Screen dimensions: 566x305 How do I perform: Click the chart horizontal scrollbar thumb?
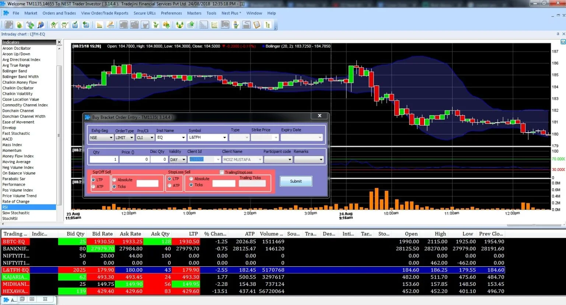(x=534, y=225)
